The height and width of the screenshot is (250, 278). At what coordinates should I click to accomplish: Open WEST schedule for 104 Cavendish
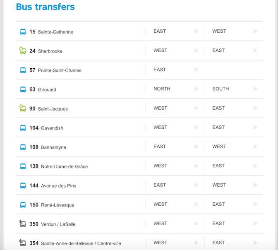point(175,127)
